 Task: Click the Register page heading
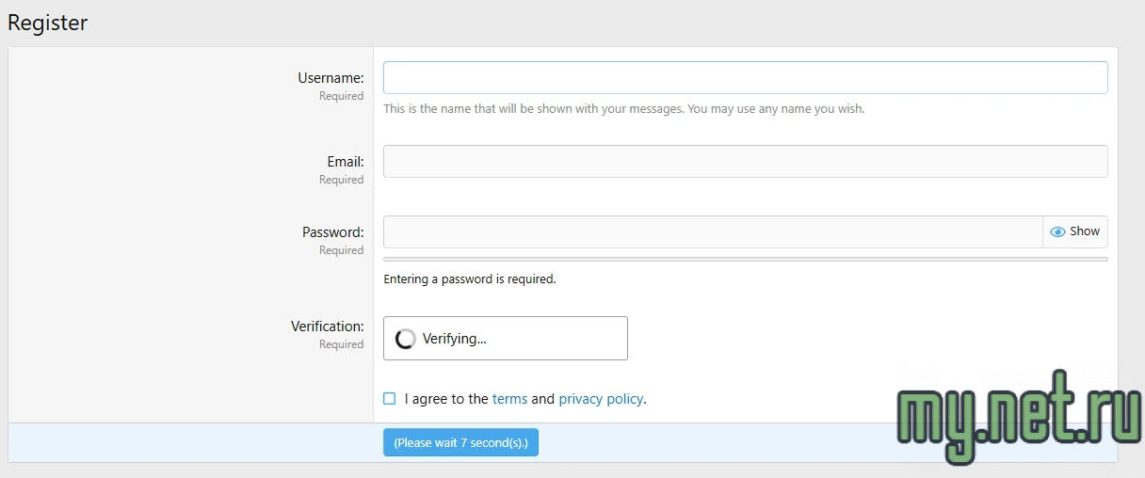47,23
